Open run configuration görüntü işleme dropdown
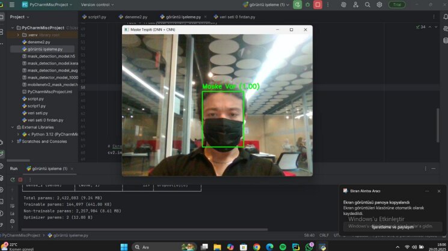 pos(266,5)
